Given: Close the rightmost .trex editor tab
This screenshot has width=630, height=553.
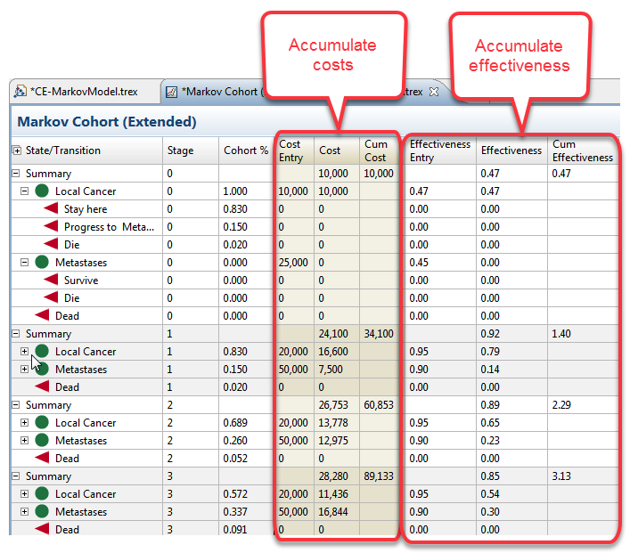Looking at the screenshot, I should pos(434,91).
